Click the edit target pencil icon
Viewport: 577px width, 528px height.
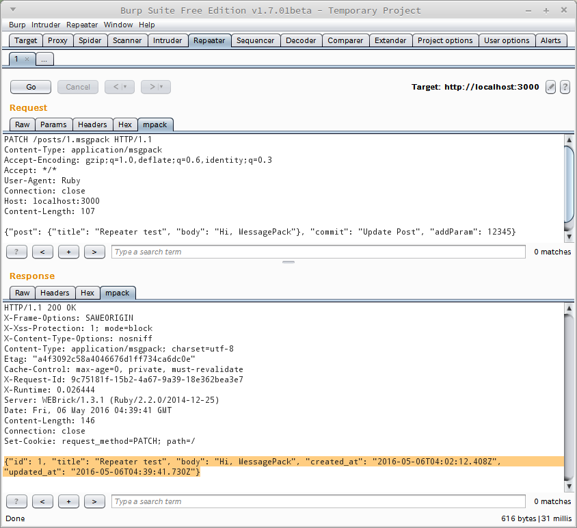click(550, 87)
